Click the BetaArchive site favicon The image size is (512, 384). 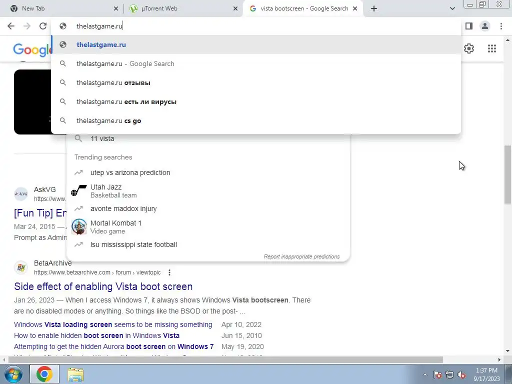pos(21,268)
